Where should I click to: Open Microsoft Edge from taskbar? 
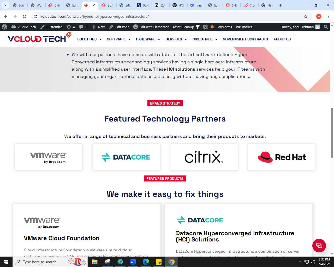146,262
